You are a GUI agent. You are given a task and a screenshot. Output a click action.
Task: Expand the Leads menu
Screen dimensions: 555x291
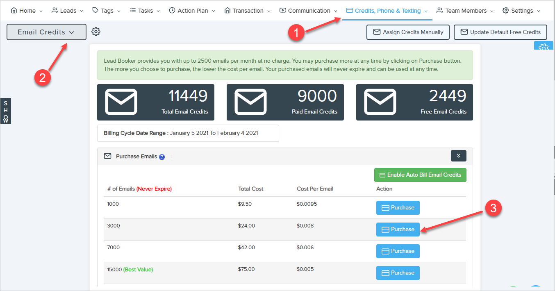(x=67, y=11)
